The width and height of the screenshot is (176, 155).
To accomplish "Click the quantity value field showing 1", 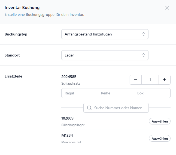I will pos(150,80).
